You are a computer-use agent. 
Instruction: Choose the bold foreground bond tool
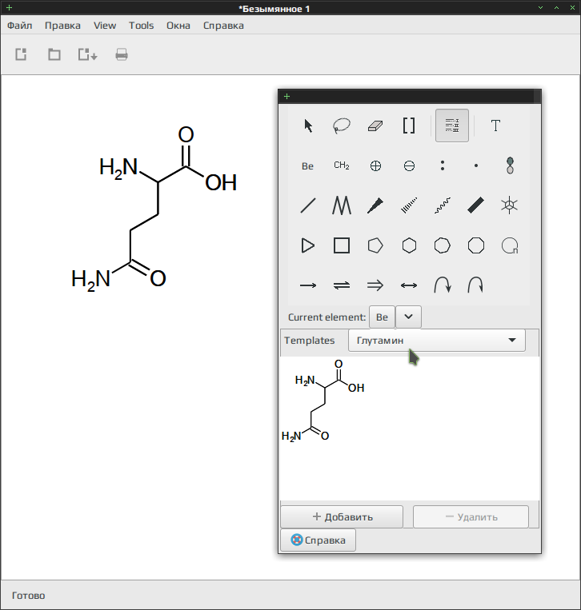click(x=476, y=205)
